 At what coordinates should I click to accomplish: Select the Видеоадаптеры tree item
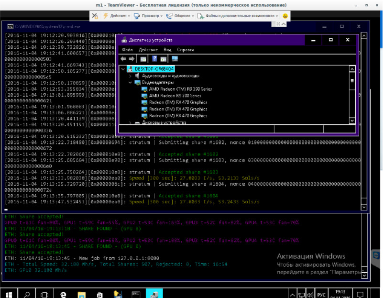(x=158, y=83)
